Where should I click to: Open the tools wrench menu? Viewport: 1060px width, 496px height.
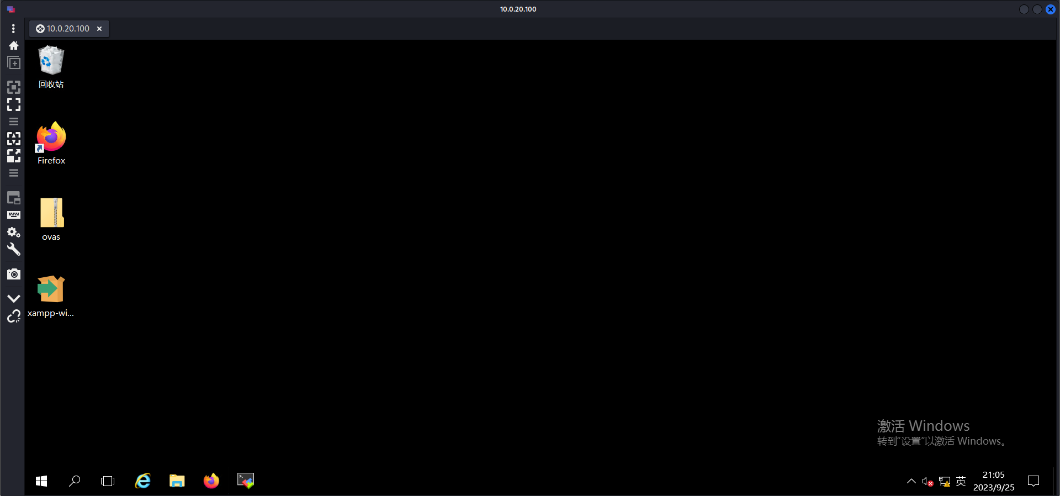(x=13, y=249)
